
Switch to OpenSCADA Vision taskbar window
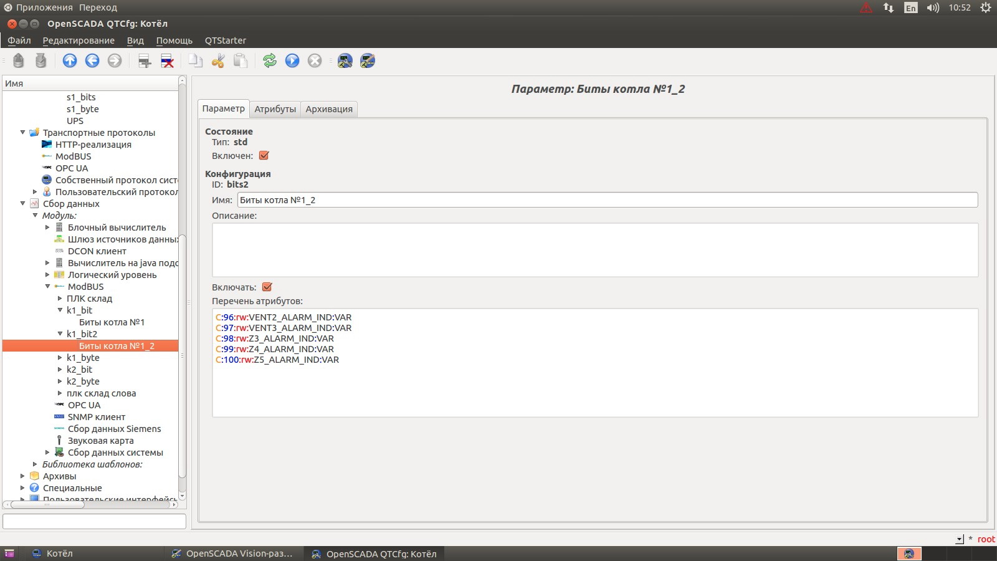(236, 554)
